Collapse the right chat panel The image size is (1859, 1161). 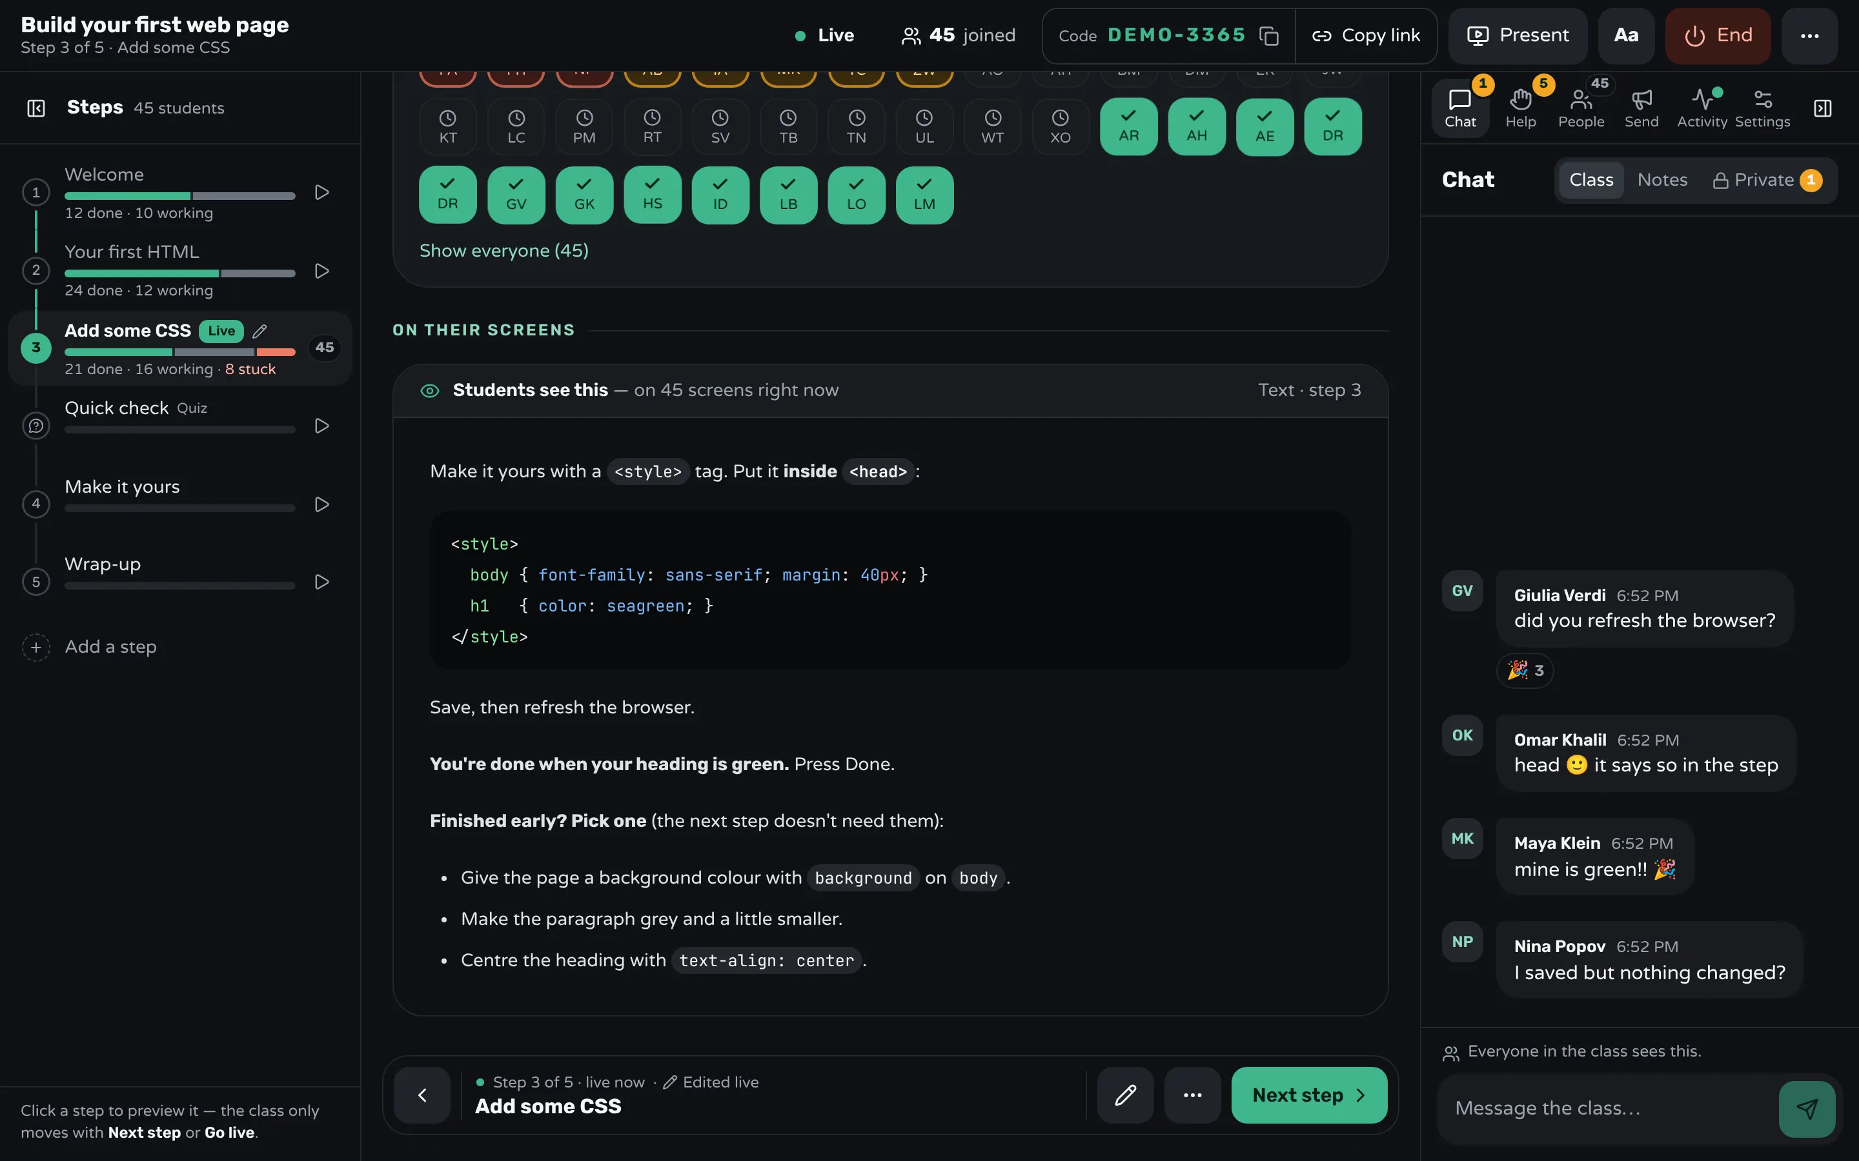(x=1823, y=108)
